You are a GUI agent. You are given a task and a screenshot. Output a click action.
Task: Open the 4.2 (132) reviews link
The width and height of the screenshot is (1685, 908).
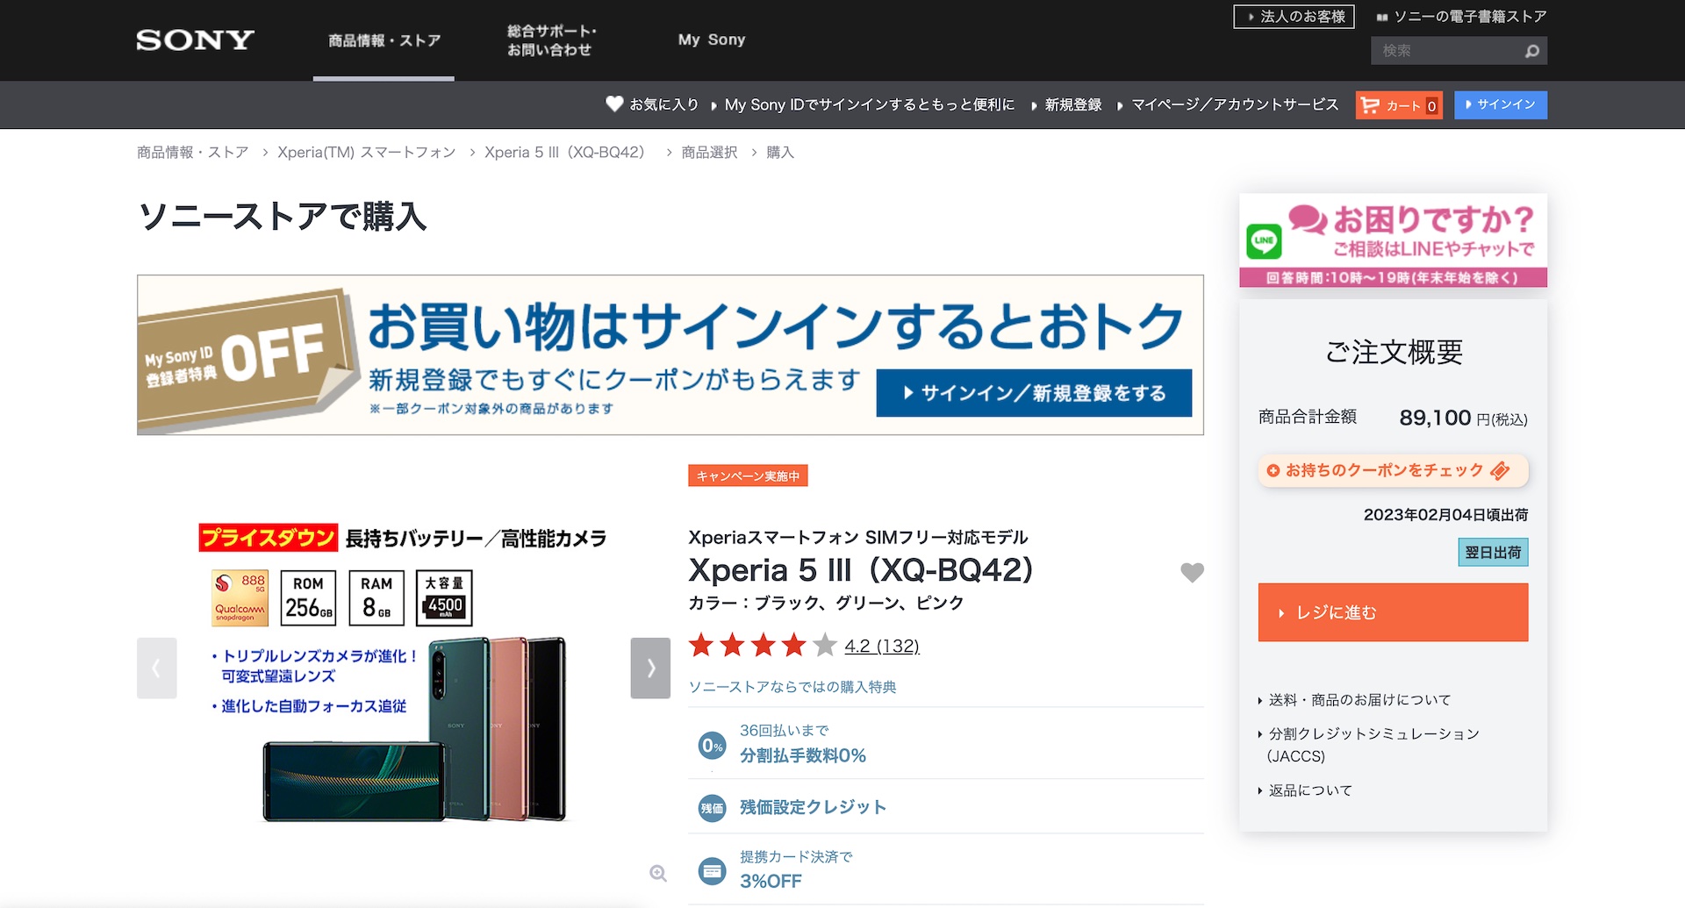pos(882,647)
